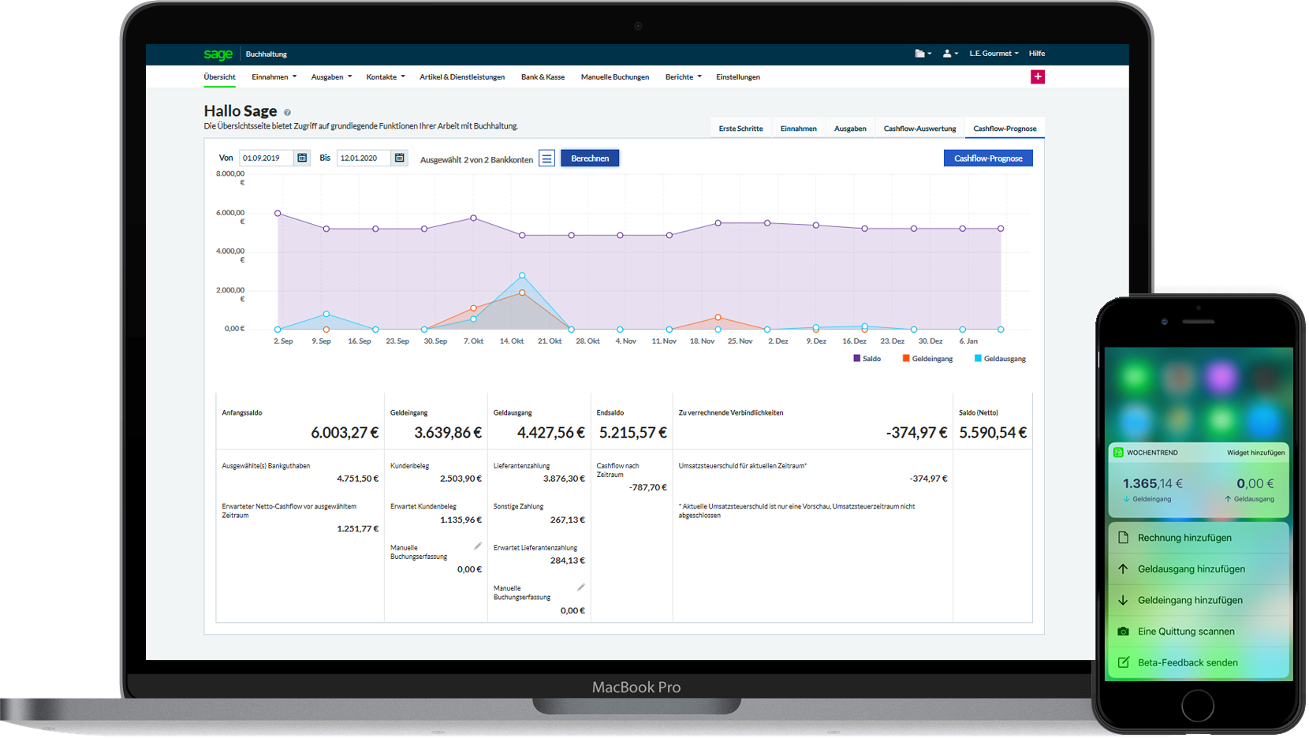Switch to the Cashflow-Auswertung tab
Viewport: 1309px width, 738px height.
919,129
